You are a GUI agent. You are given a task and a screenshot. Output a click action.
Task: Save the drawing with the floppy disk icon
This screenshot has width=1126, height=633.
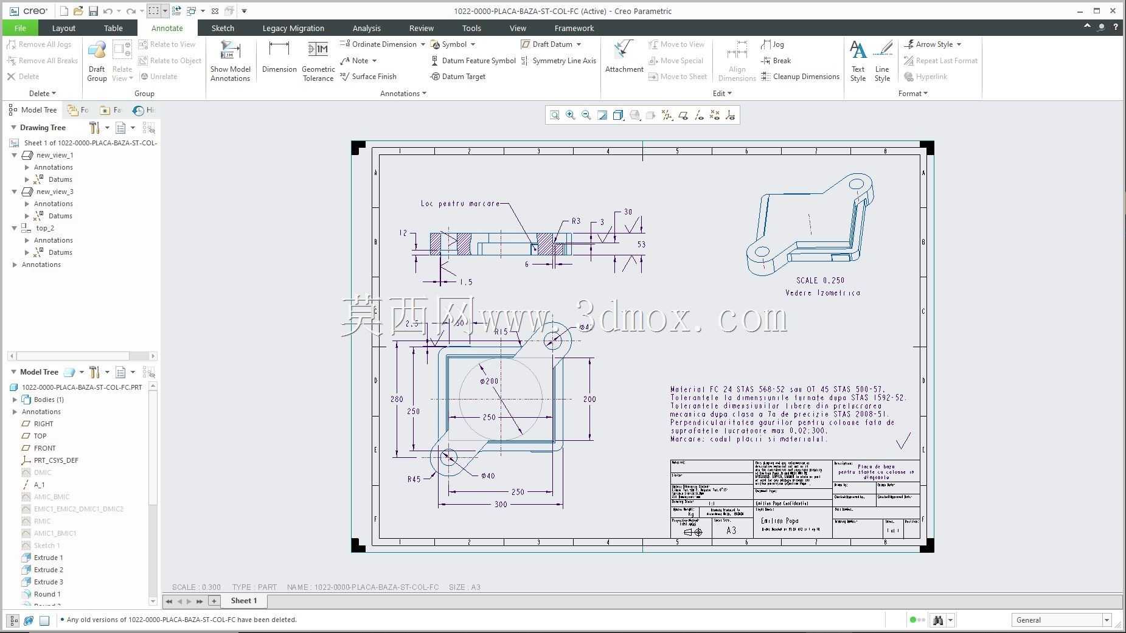(93, 11)
